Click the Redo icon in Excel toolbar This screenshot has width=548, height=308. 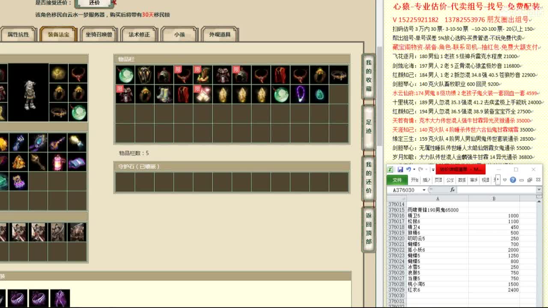(421, 169)
